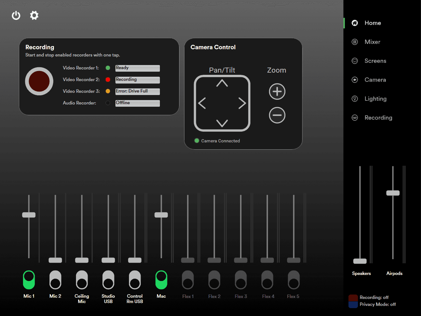
Task: Pan camera left with the left arrow
Action: tap(202, 103)
